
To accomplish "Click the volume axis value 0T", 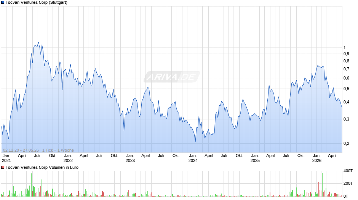I will pyautogui.click(x=346, y=196).
